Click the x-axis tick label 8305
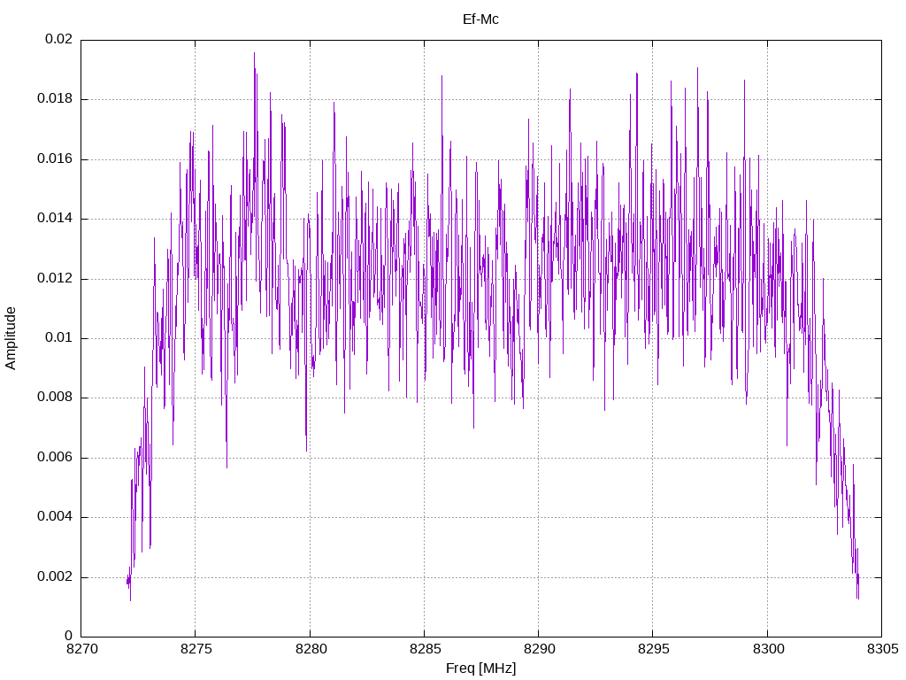 click(x=882, y=649)
